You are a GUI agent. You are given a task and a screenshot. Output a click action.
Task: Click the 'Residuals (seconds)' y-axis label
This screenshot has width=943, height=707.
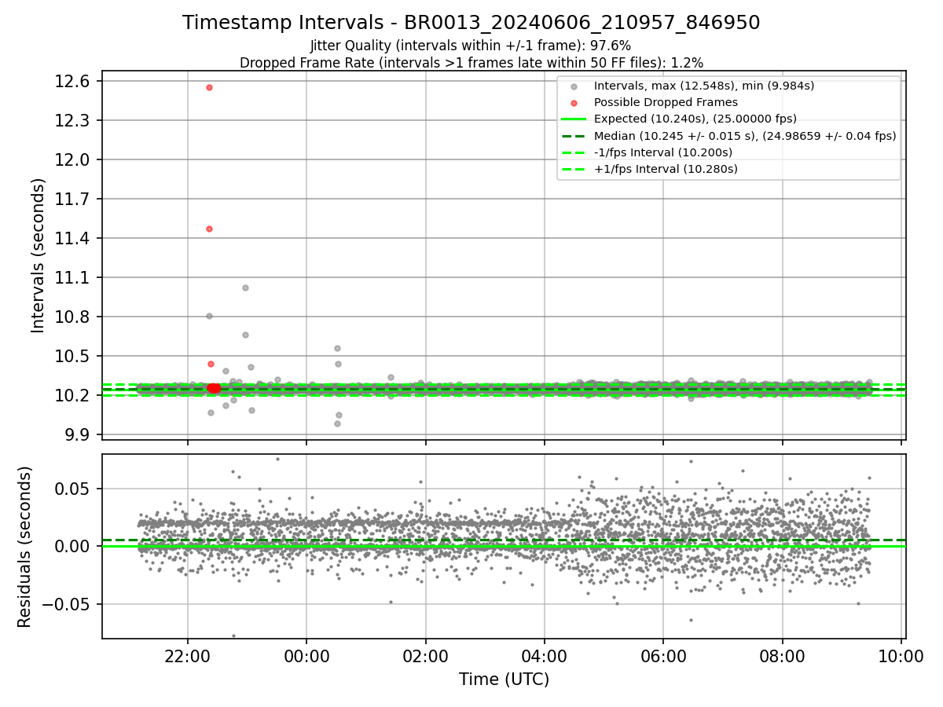pos(24,547)
